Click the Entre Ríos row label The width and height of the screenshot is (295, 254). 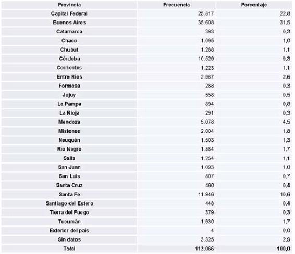[69, 77]
